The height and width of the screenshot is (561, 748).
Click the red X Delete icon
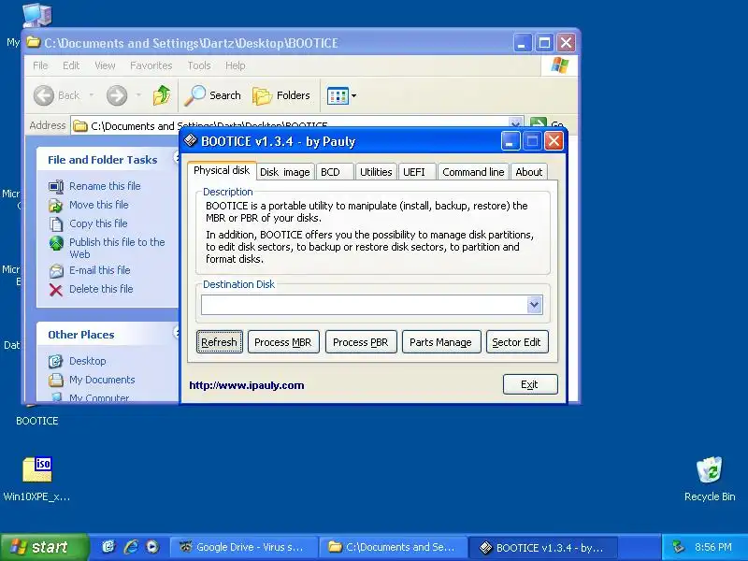coord(56,290)
